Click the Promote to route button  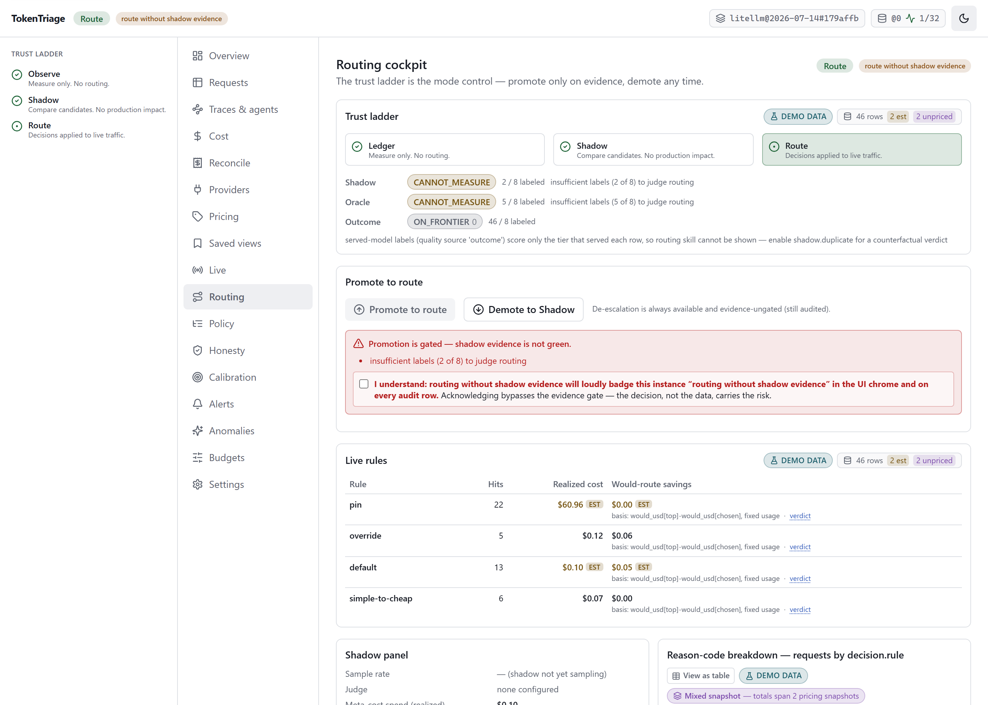tap(400, 309)
